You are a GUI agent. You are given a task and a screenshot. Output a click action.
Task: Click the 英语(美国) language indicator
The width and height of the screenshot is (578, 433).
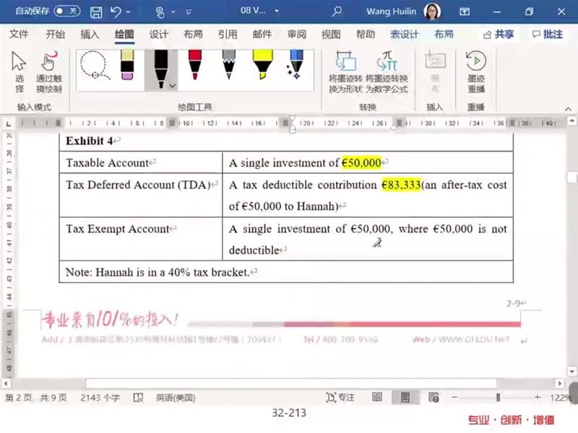click(x=176, y=398)
